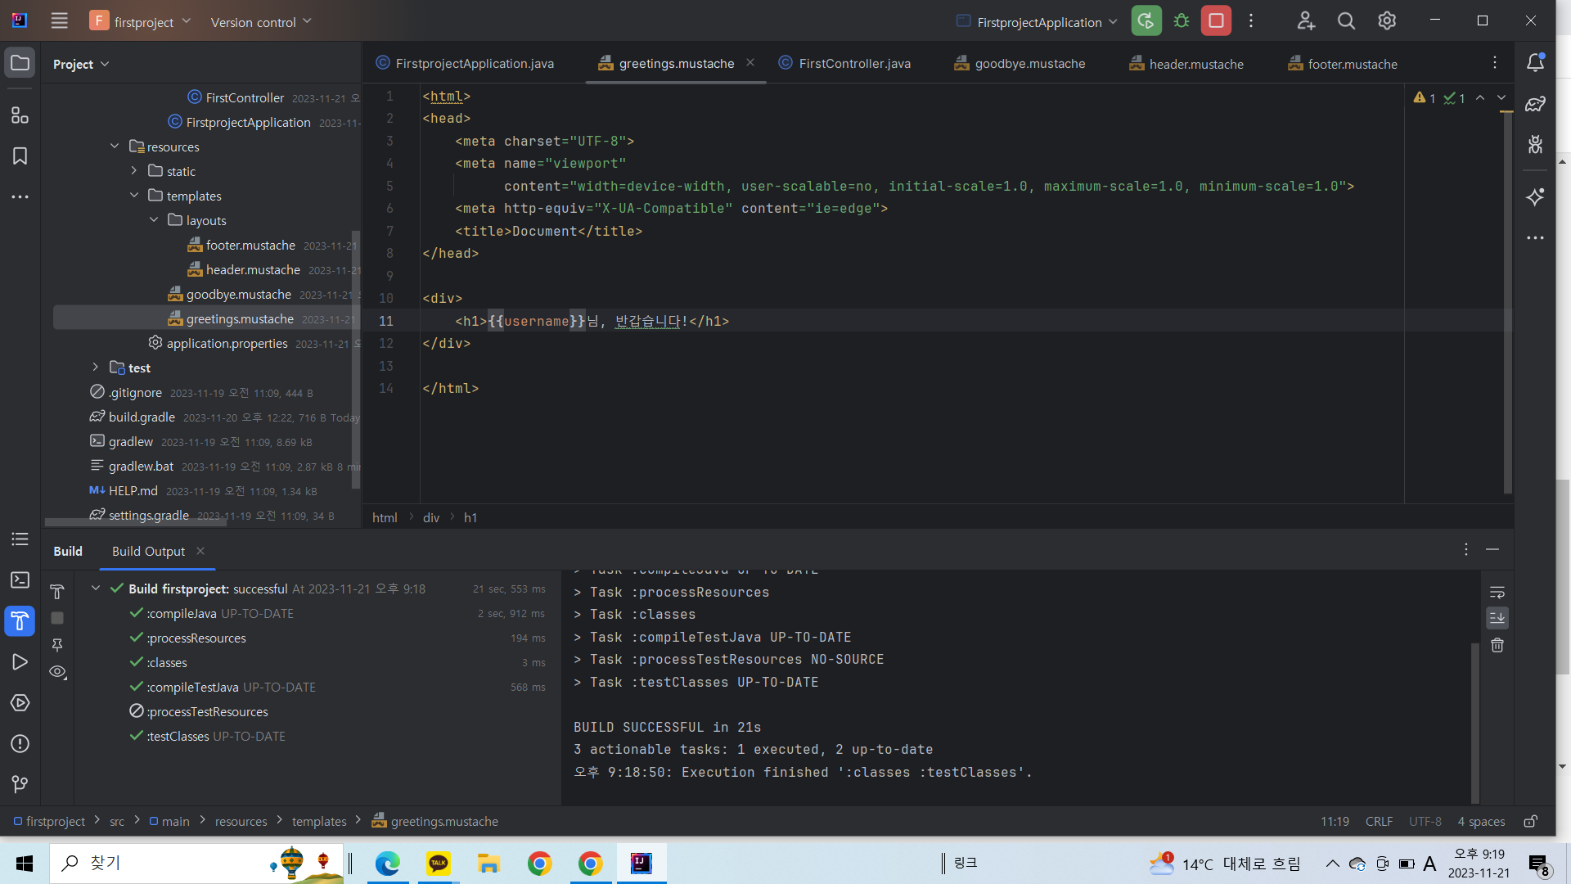Open the AI Assistant panel
The image size is (1571, 884).
point(1535,196)
